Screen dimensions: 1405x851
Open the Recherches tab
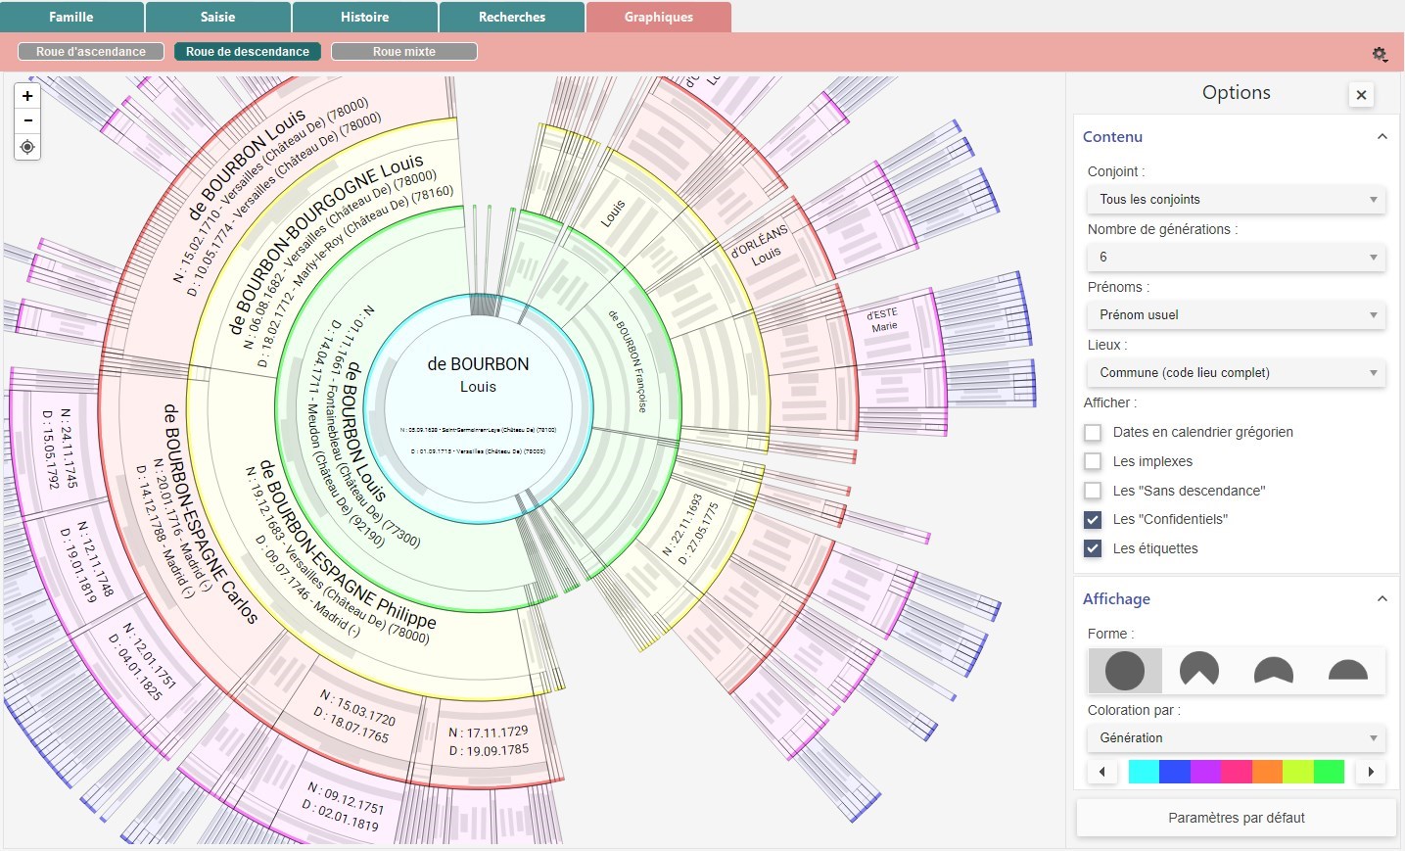tap(512, 17)
